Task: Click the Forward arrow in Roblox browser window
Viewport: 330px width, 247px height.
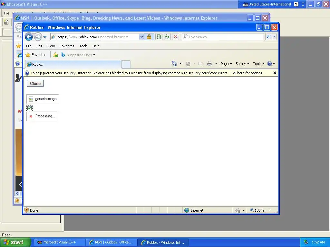Action: 38,37
